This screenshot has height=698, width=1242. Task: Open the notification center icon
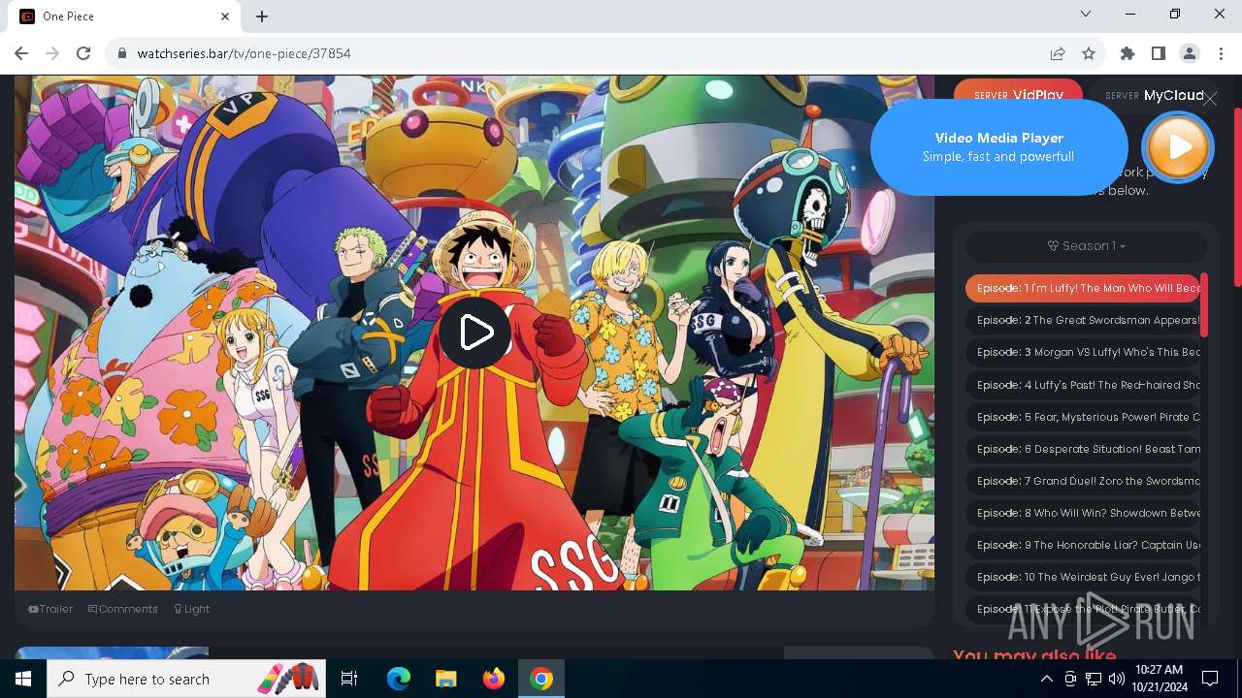(x=1210, y=679)
